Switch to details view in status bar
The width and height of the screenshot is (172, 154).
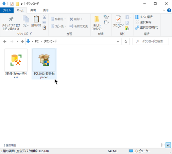(x=163, y=145)
